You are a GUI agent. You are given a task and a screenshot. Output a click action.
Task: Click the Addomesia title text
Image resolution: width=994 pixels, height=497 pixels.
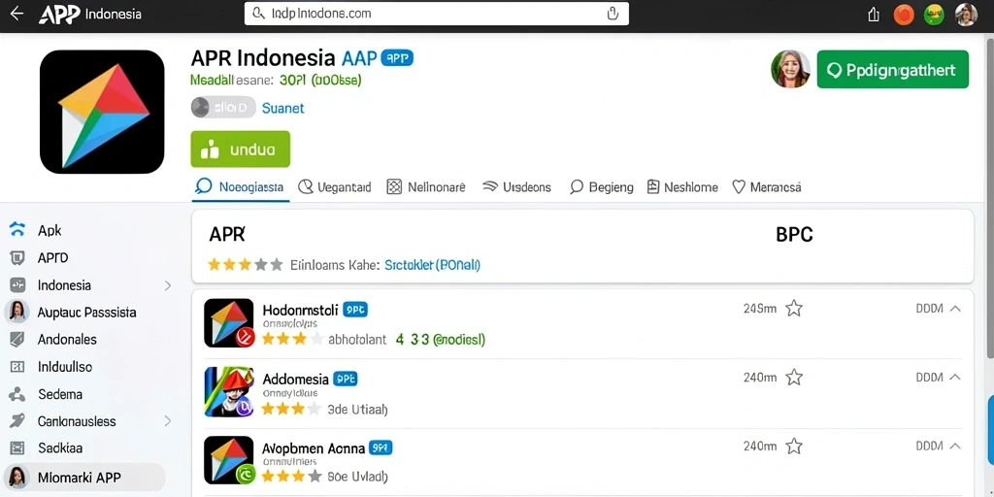[295, 380]
